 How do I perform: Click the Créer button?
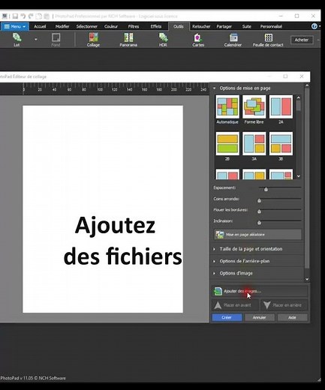[227, 317]
